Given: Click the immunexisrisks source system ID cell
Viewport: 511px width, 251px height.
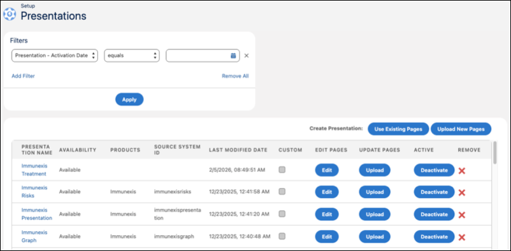Looking at the screenshot, I should click(x=173, y=192).
